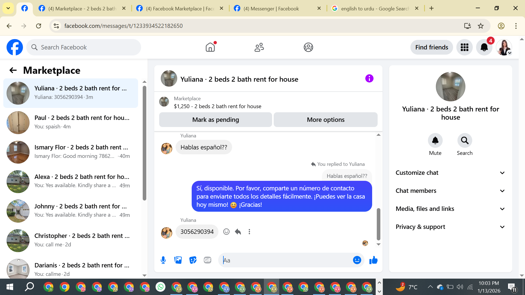Send a thumbs up like

(373, 260)
